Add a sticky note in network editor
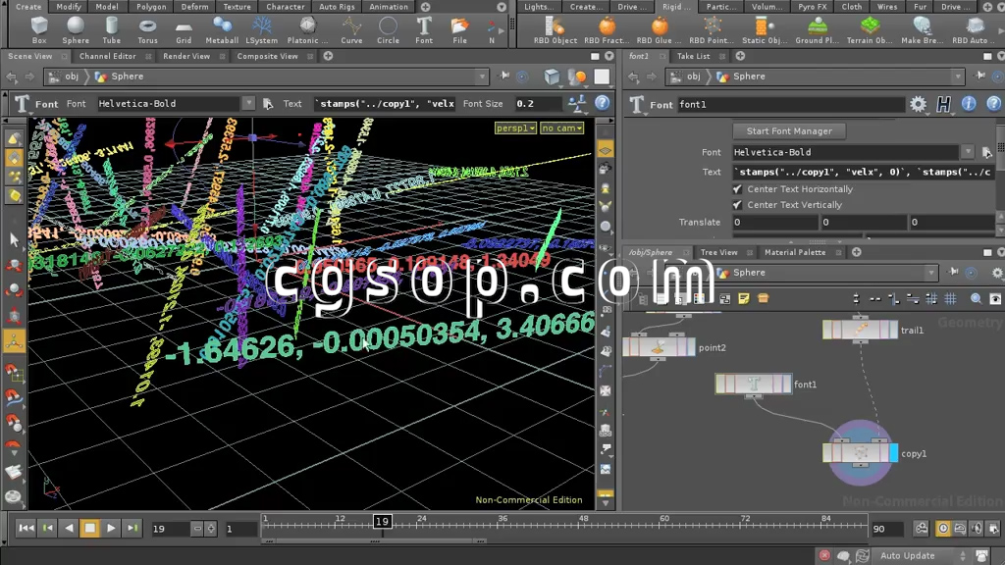 pyautogui.click(x=744, y=298)
